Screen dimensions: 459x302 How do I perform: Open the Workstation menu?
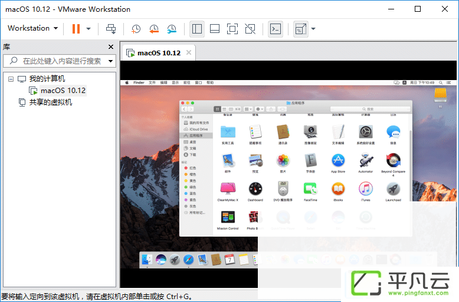coord(32,28)
